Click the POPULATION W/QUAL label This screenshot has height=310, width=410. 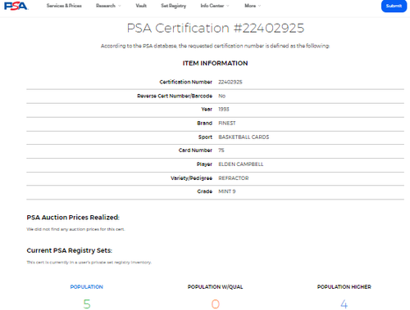click(216, 287)
